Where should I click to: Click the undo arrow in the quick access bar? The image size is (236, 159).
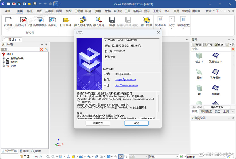[x=40, y=4]
